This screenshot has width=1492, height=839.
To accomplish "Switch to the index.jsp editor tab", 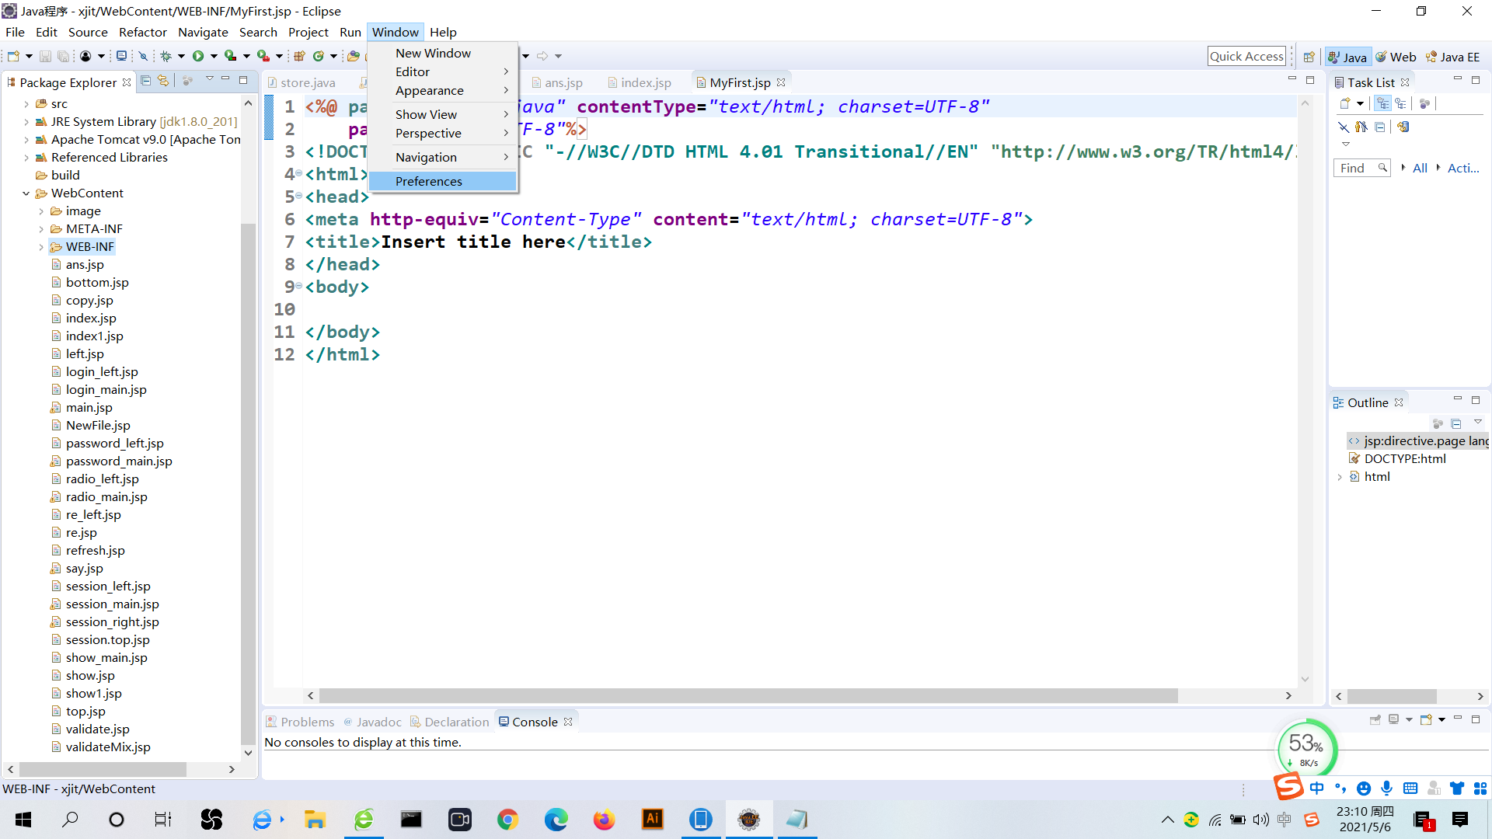I will (x=645, y=82).
